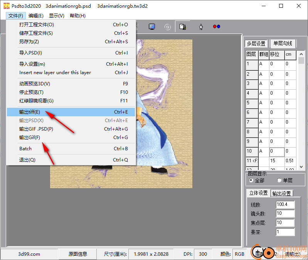Select the layer copy toolbar icon
This screenshot has height=260, width=308.
(183, 27)
